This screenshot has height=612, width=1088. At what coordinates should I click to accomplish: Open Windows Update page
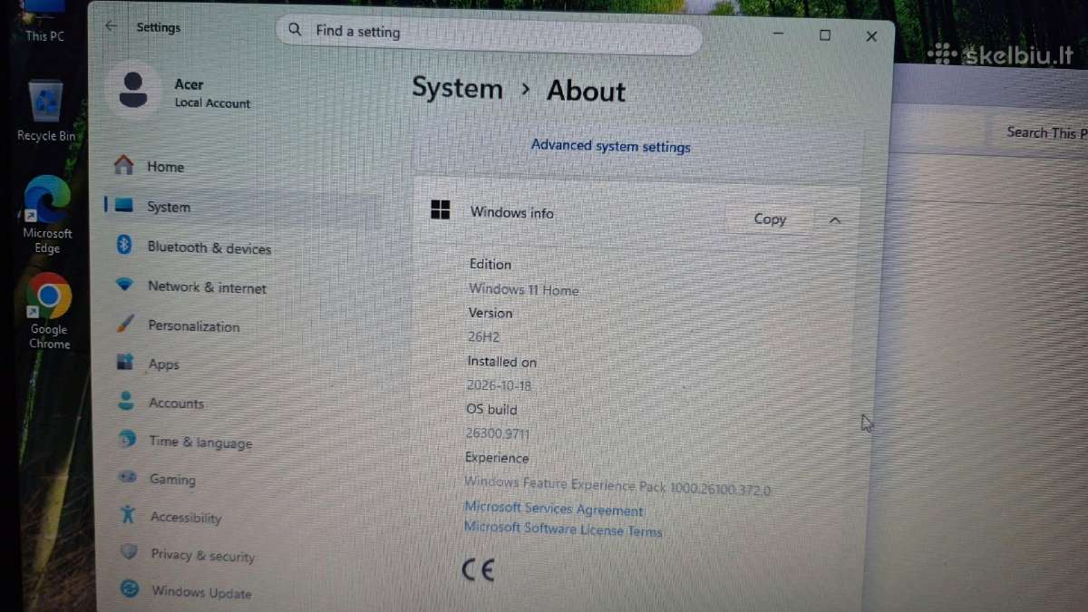click(201, 592)
